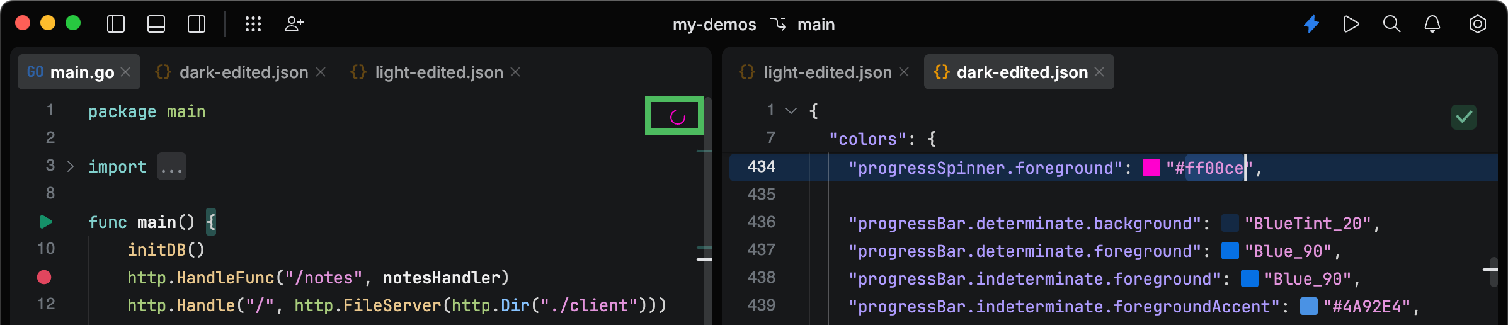The width and height of the screenshot is (1508, 325).
Task: Click the magenta progressSpinner color swatch
Action: click(1151, 168)
